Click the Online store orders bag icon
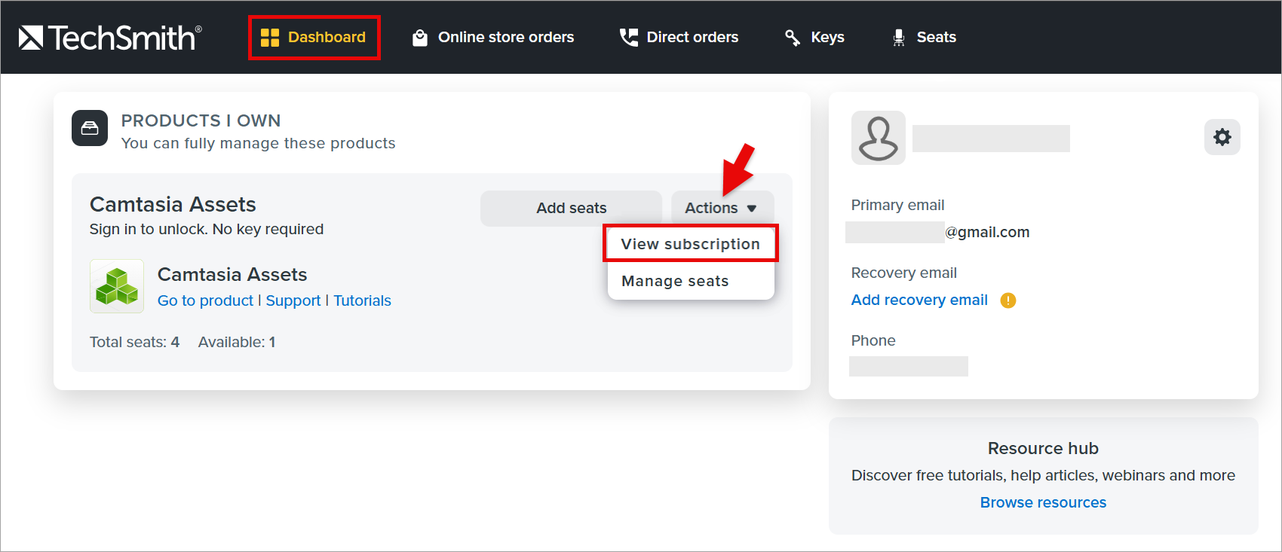1282x552 pixels. point(420,38)
